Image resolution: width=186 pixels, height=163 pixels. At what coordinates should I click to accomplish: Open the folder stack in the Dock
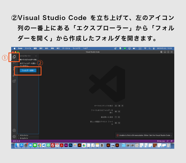pos(124,145)
